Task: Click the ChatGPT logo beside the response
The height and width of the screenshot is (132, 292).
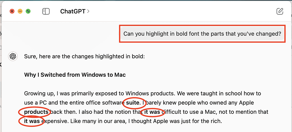Action: coord(13,56)
